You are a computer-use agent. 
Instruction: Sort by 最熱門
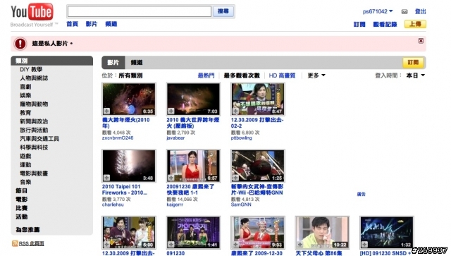click(x=206, y=75)
